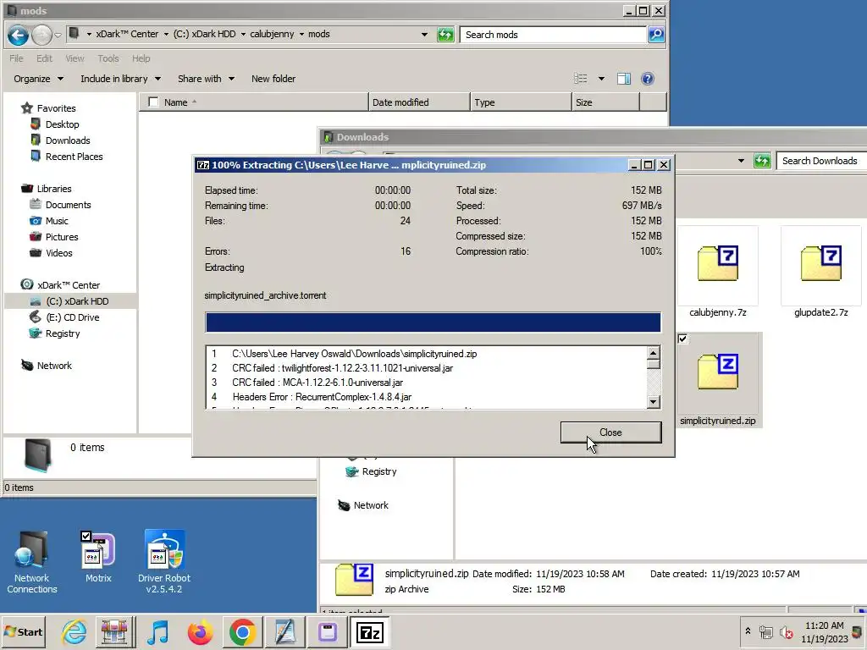Open the notepad pen icon in taskbar

click(x=284, y=631)
